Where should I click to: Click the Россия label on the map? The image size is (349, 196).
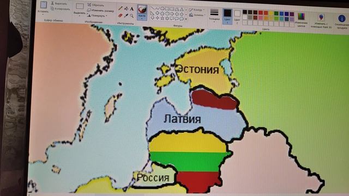(x=153, y=177)
